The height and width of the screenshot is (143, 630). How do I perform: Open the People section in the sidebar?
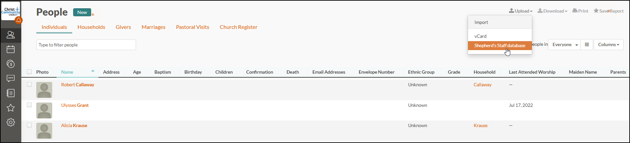11,35
